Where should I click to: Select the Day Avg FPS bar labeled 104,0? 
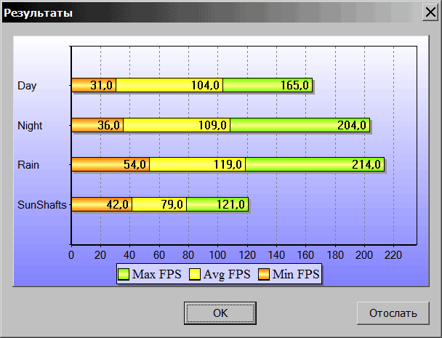tap(169, 85)
